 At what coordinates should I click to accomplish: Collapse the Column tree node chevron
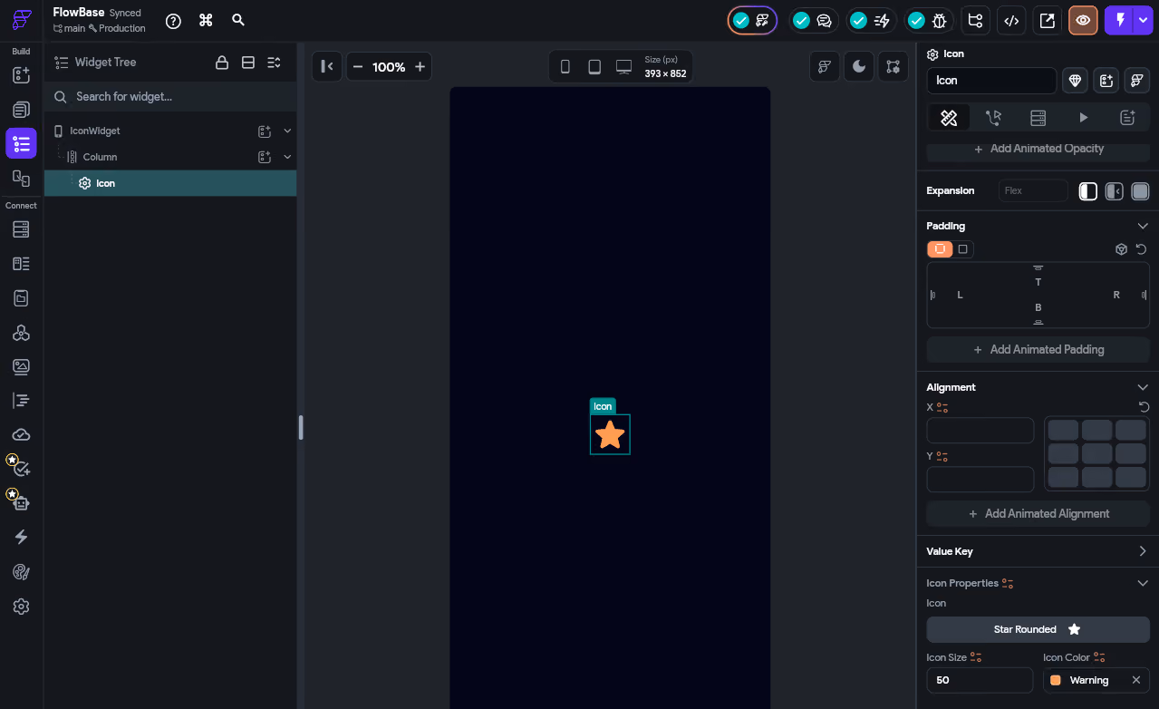pyautogui.click(x=287, y=157)
